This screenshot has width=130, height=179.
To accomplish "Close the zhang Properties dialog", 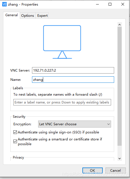I will (x=123, y=4).
